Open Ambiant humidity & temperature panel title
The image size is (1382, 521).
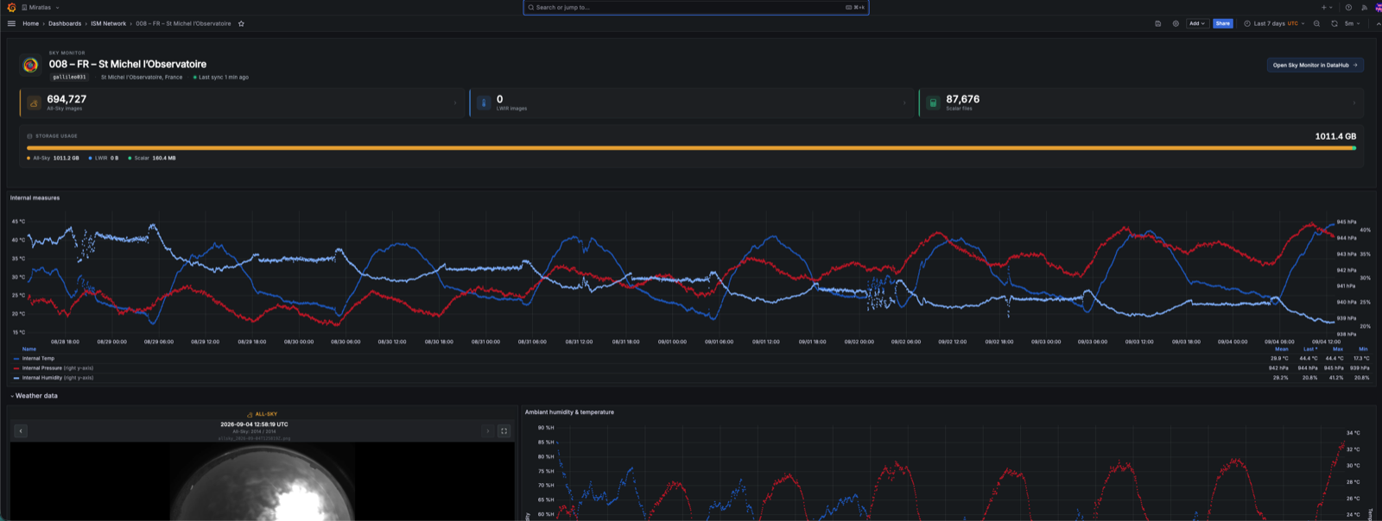pyautogui.click(x=569, y=412)
